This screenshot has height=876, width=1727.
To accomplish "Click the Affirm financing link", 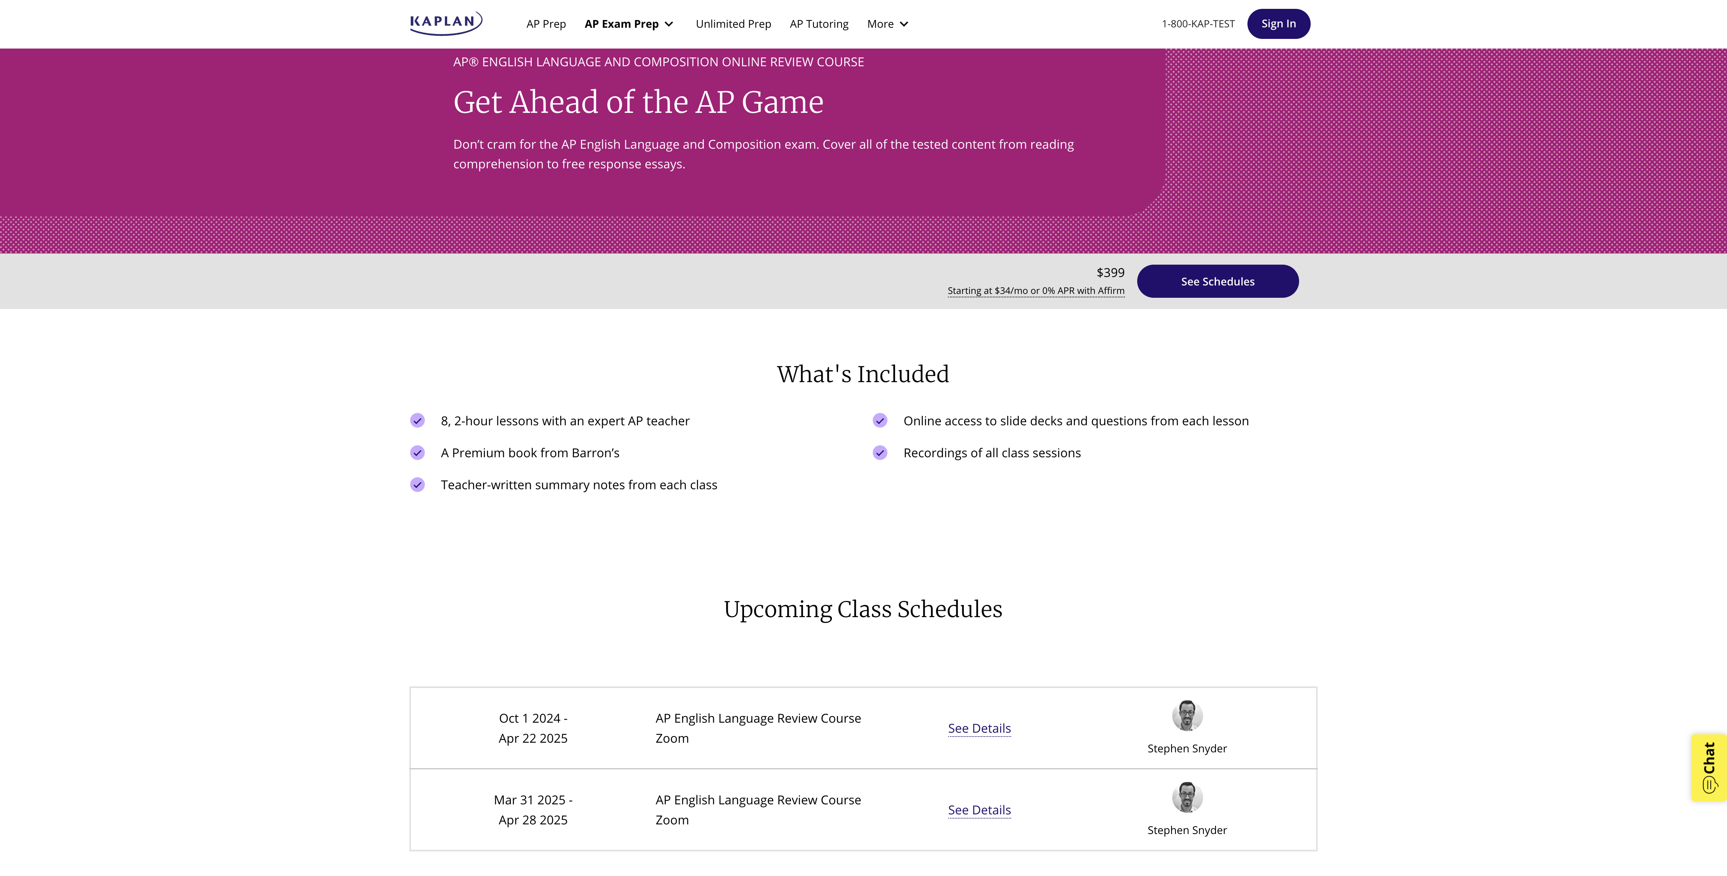I will coord(1036,291).
